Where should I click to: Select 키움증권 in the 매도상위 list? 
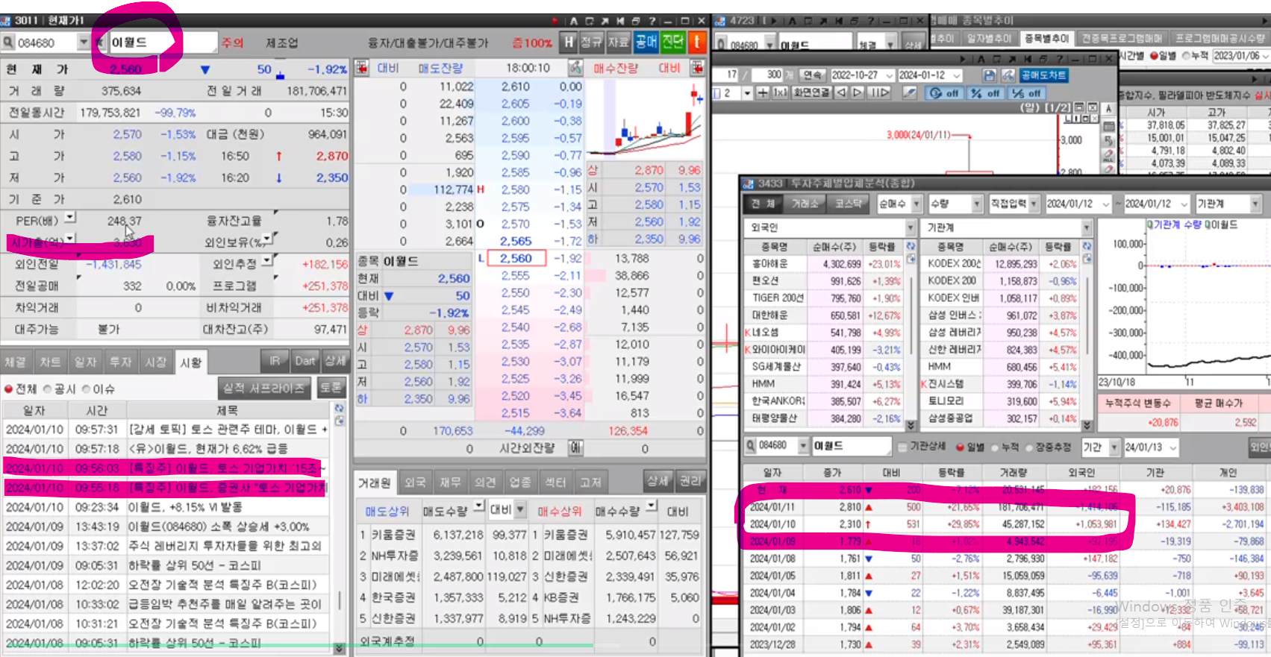click(x=393, y=535)
